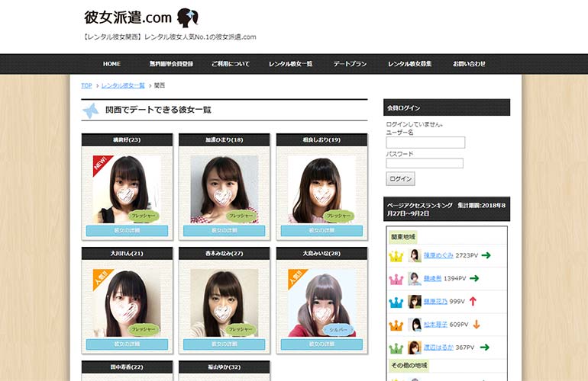The width and height of the screenshot is (588, 381).
Task: Open ranking name link with 2723PV
Action: (438, 255)
